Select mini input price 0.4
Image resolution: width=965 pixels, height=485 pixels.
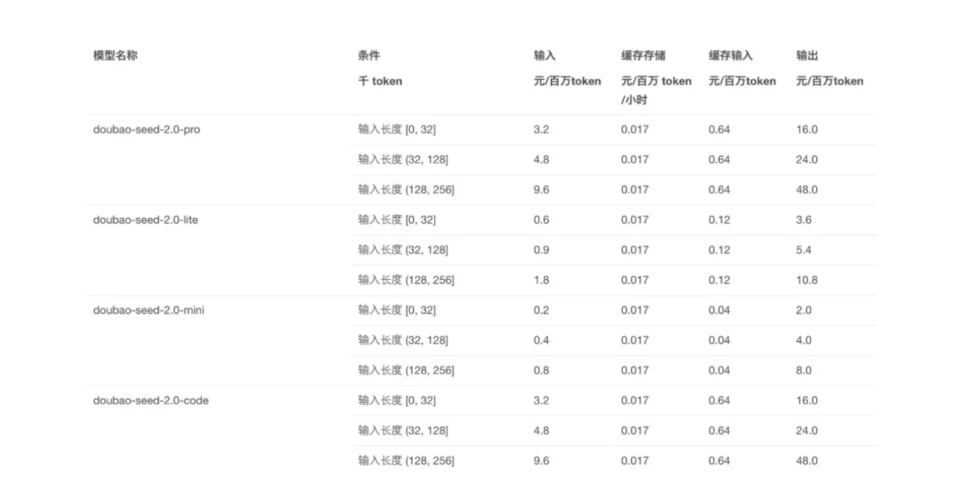tap(541, 340)
